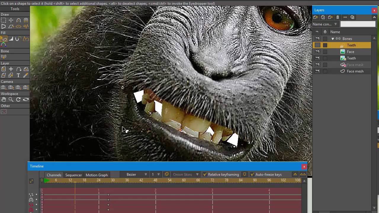379x213 pixels.
Task: Pick the Text layer tool
Action: 18,75
